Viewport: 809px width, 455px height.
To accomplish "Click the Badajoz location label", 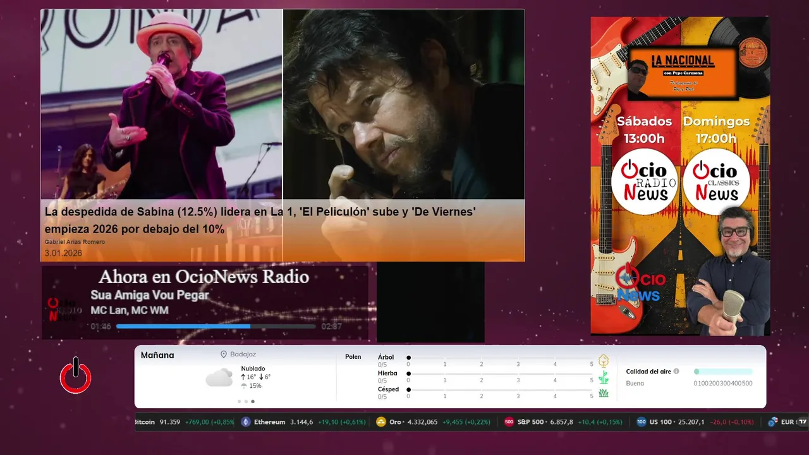I will (243, 355).
